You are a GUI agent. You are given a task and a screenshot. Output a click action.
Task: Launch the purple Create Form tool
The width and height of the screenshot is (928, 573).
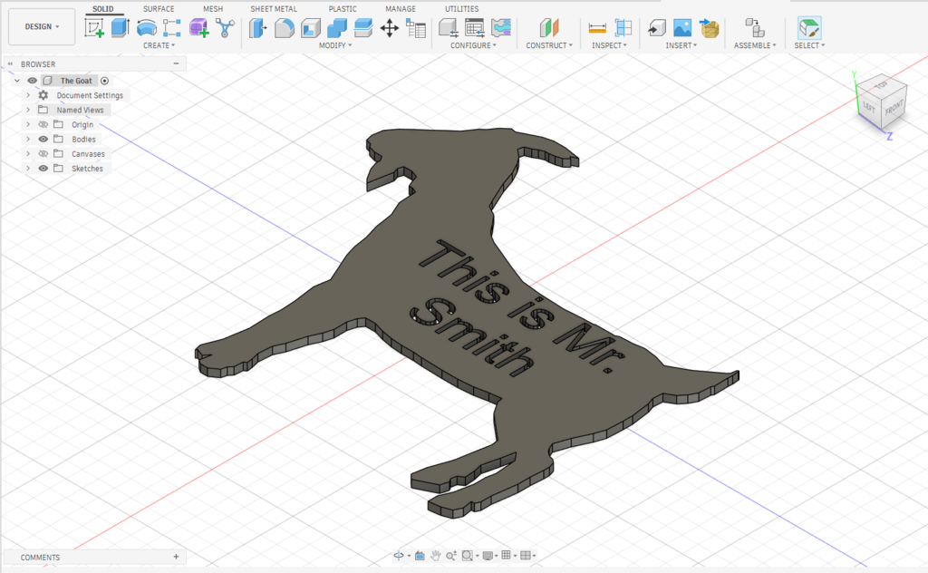[198, 28]
